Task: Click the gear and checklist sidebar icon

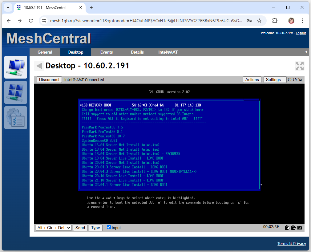Action: 16,118
